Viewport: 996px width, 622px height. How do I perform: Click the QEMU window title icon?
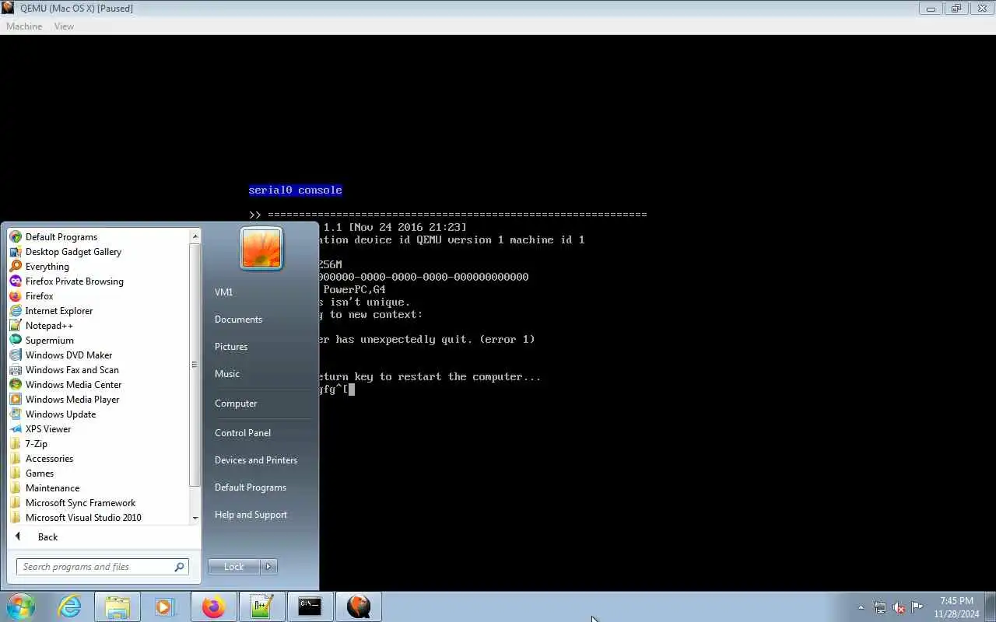(9, 9)
